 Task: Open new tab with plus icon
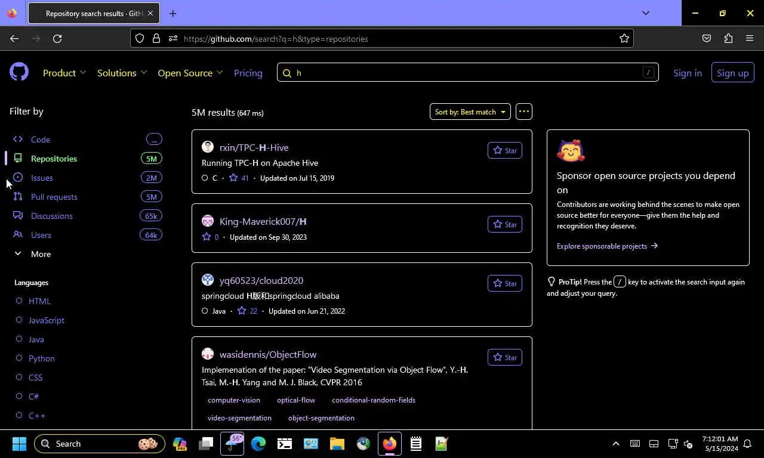[172, 13]
